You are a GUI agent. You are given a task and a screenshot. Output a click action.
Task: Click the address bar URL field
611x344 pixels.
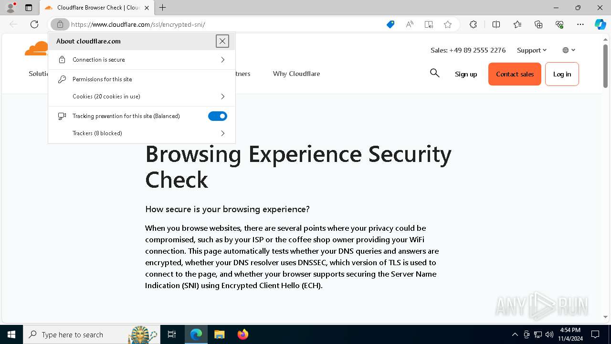pyautogui.click(x=224, y=24)
